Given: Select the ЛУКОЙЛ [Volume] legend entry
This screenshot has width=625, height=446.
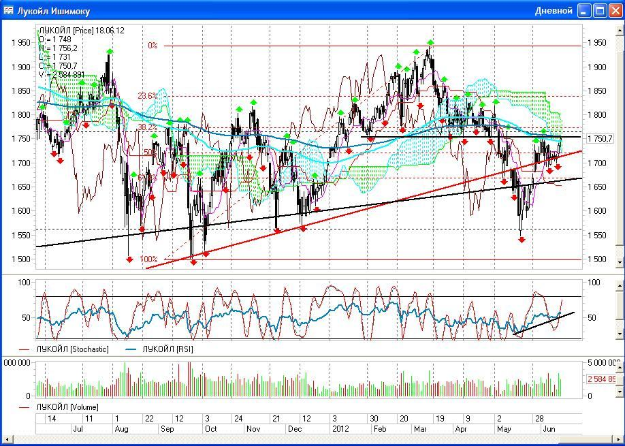Looking at the screenshot, I should (59, 407).
